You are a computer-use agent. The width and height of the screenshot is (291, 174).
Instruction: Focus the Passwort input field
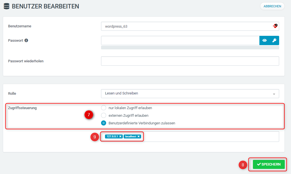180,40
